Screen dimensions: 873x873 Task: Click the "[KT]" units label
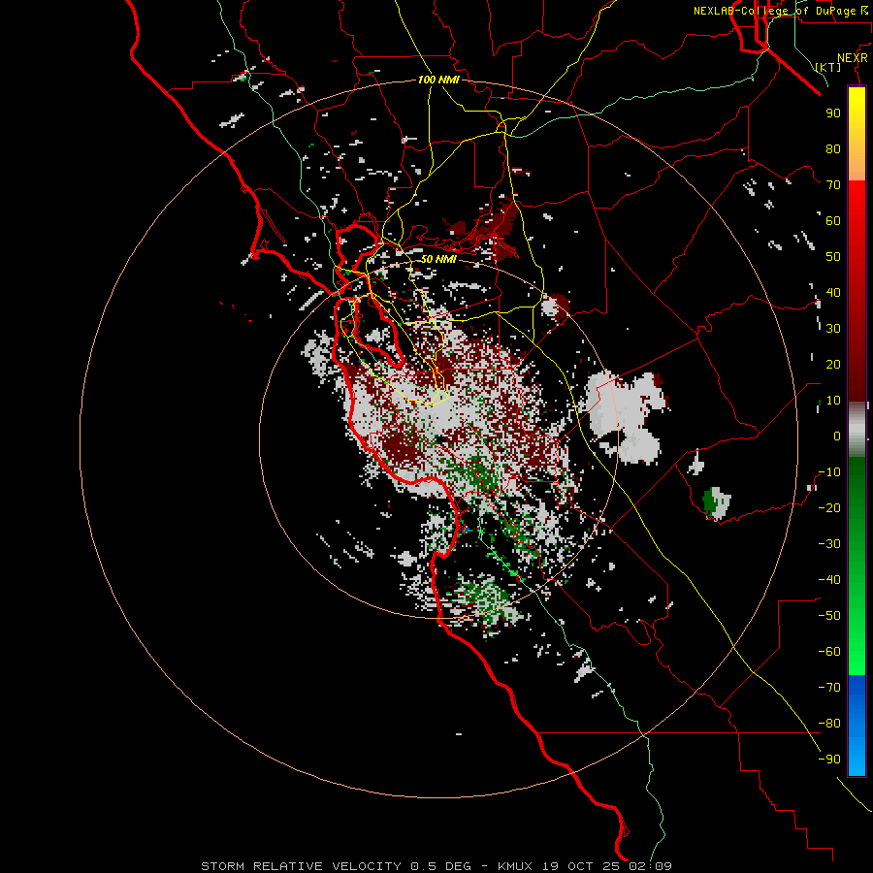point(828,67)
